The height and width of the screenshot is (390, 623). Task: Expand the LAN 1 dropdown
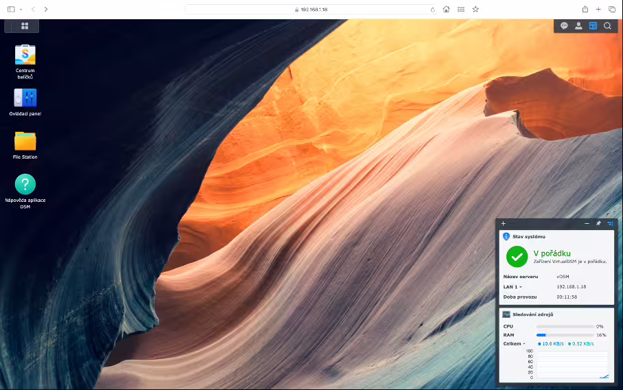(513, 286)
